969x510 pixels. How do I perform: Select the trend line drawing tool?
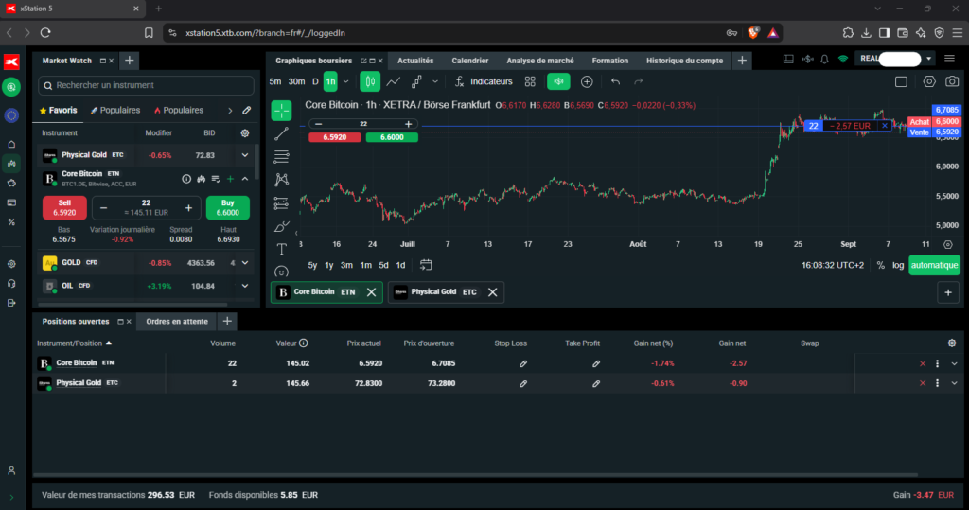pos(281,133)
